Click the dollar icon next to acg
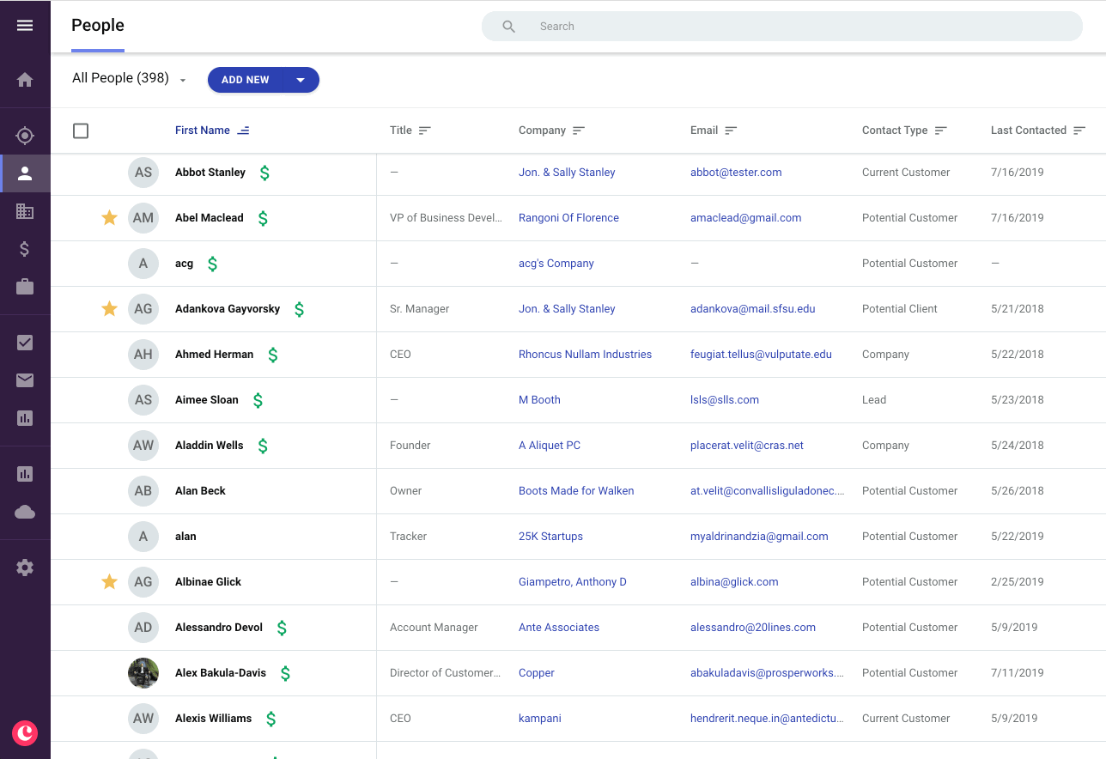Image resolution: width=1106 pixels, height=759 pixels. pyautogui.click(x=212, y=264)
